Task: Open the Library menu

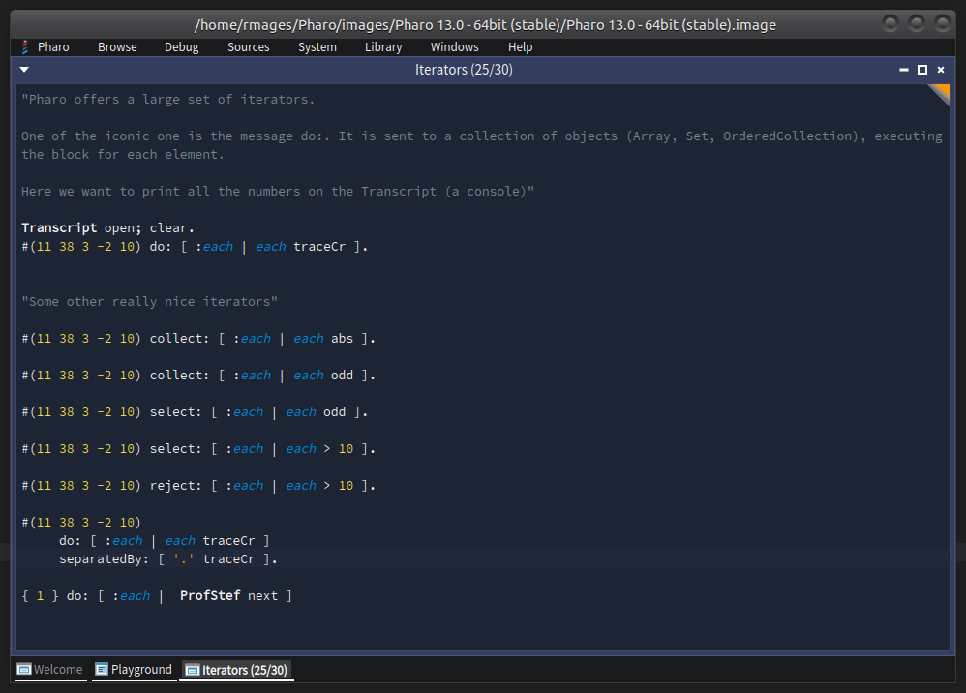Action: [x=383, y=46]
